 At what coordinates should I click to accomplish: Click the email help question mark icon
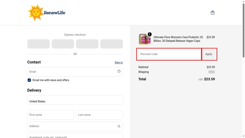click(x=119, y=71)
